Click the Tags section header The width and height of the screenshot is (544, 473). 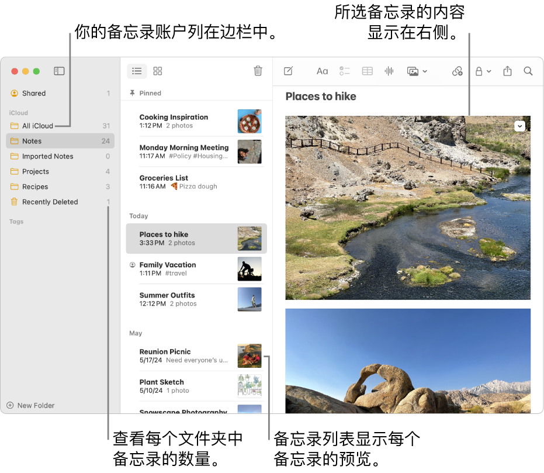point(16,222)
